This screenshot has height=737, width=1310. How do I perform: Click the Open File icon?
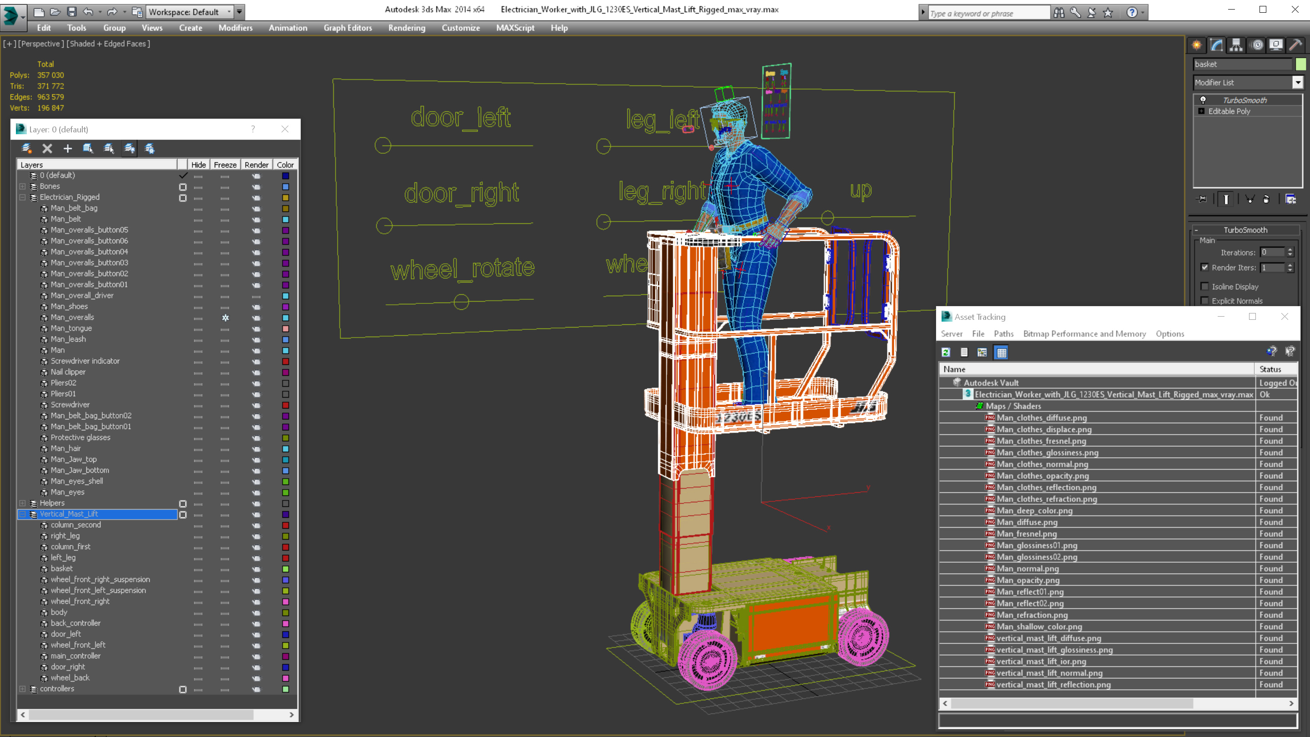point(55,12)
